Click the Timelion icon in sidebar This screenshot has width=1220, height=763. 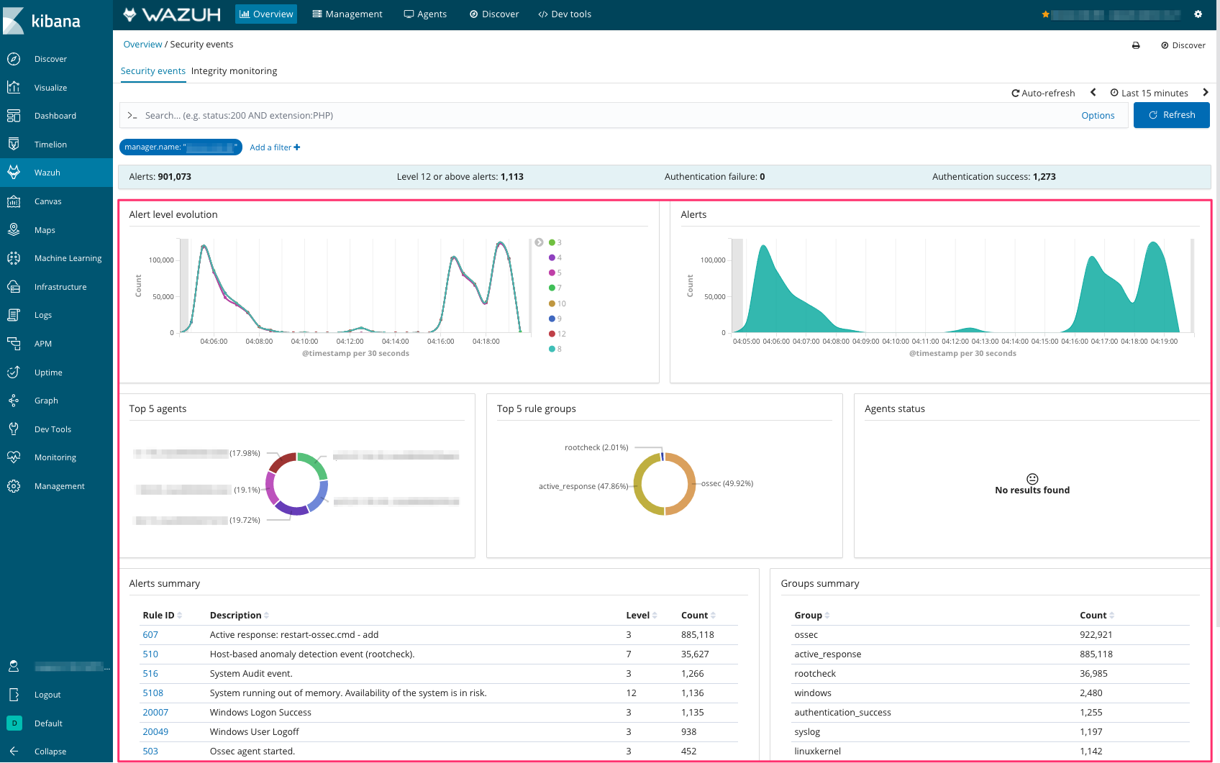tap(14, 145)
